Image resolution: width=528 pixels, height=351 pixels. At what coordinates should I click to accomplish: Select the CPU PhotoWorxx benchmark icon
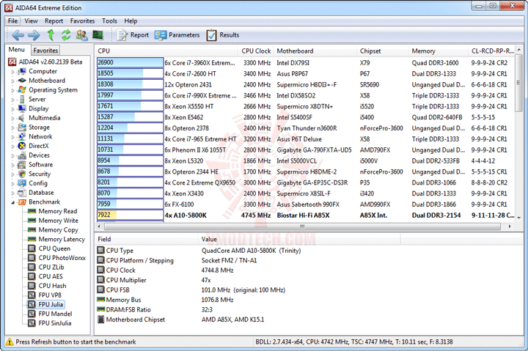coord(32,258)
